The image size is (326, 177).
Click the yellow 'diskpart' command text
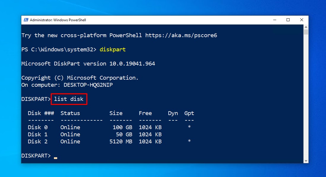(x=113, y=50)
